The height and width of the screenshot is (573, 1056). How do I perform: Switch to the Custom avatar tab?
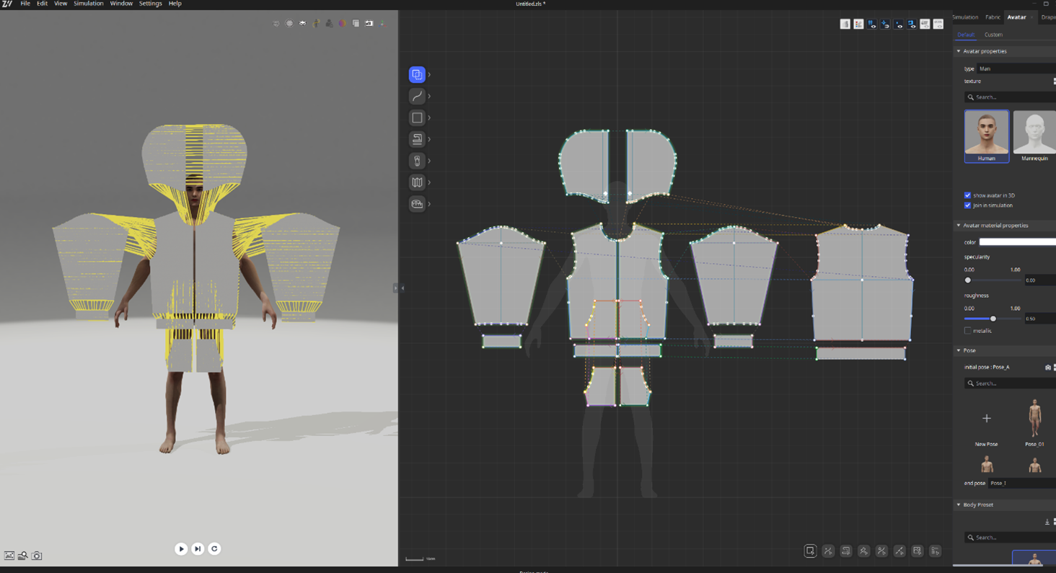tap(993, 35)
